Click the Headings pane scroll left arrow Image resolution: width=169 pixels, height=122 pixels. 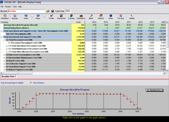pos(2,73)
